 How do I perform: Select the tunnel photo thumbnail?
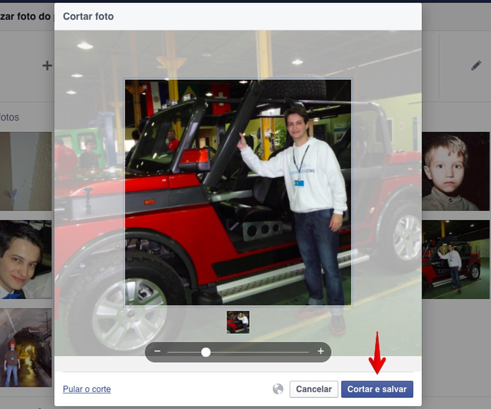(x=25, y=348)
